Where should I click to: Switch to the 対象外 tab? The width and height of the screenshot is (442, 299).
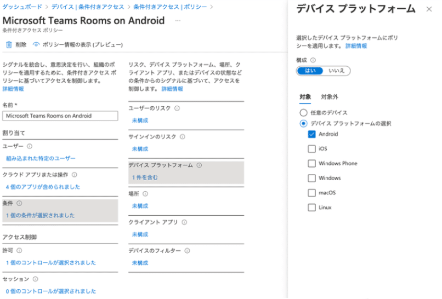pyautogui.click(x=329, y=97)
